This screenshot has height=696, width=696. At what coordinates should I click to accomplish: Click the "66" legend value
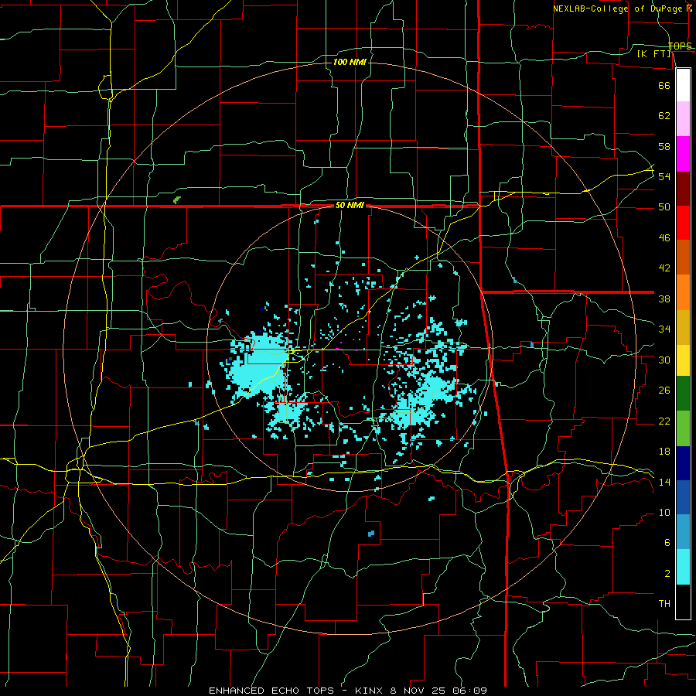664,85
